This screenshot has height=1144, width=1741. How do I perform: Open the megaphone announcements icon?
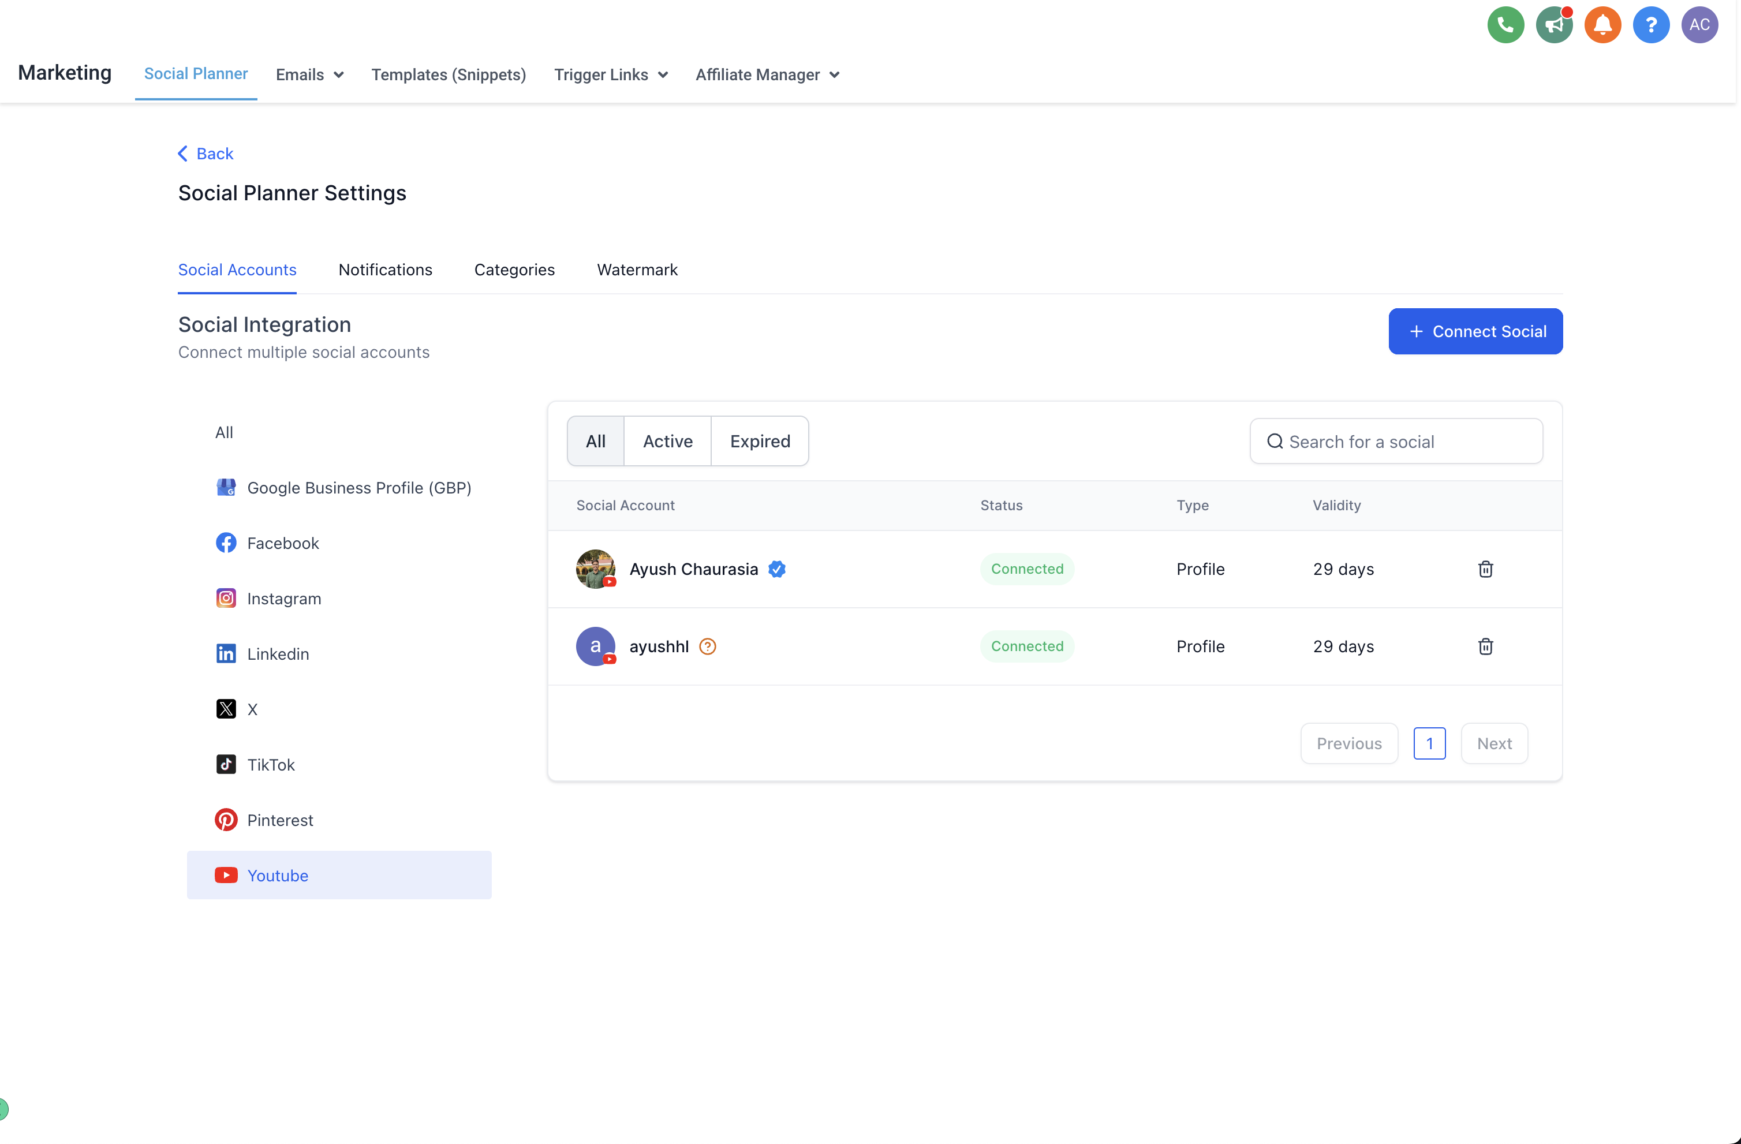(x=1553, y=25)
